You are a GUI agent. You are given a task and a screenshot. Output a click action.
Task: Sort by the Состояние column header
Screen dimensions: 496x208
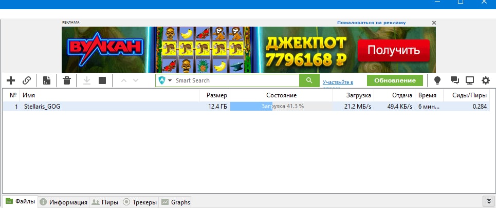pyautogui.click(x=281, y=95)
